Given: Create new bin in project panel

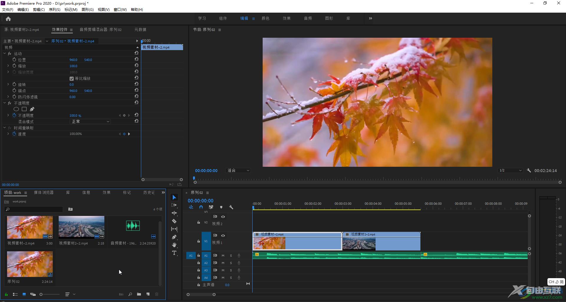Looking at the screenshot, I should [x=139, y=294].
